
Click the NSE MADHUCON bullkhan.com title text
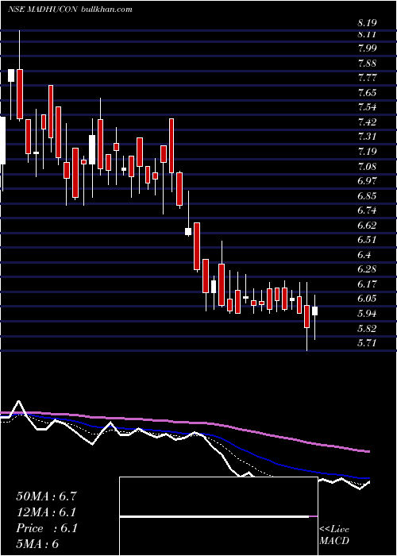click(70, 10)
